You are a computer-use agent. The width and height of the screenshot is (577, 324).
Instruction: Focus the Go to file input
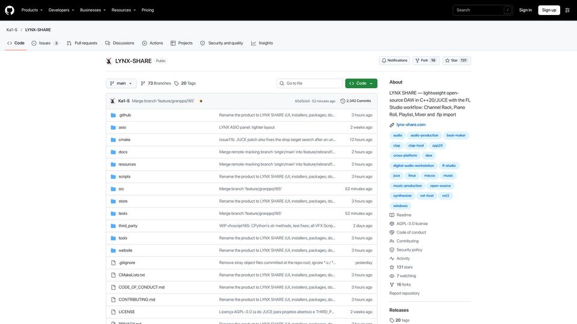pyautogui.click(x=310, y=83)
